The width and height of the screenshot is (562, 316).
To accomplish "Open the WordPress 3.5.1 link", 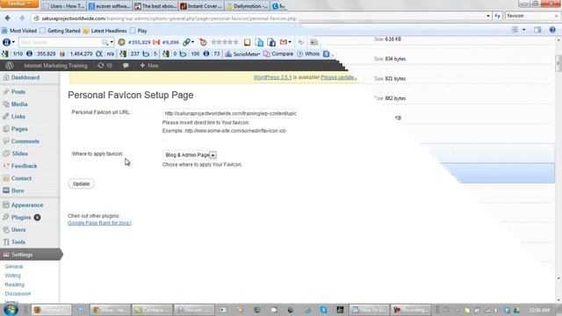I will 272,77.
